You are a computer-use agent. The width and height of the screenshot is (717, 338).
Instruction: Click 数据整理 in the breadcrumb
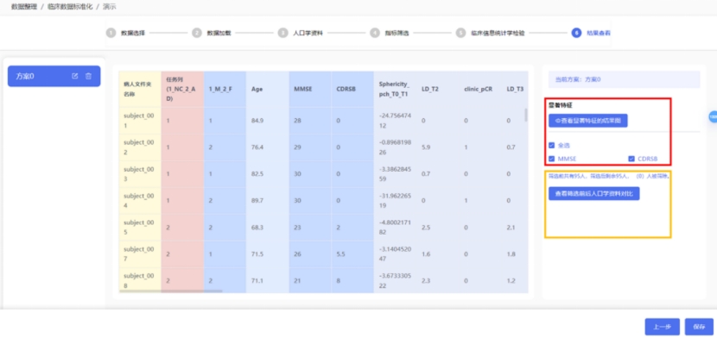click(x=24, y=7)
